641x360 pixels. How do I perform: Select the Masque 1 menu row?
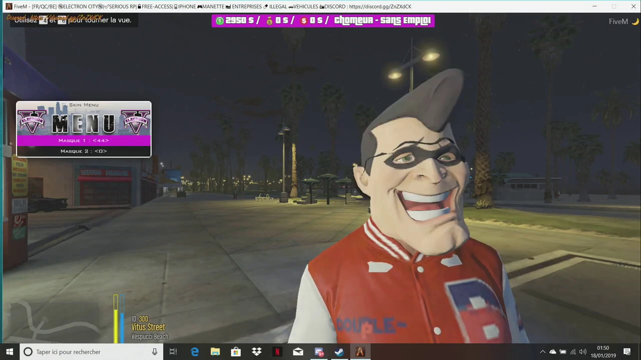[84, 140]
